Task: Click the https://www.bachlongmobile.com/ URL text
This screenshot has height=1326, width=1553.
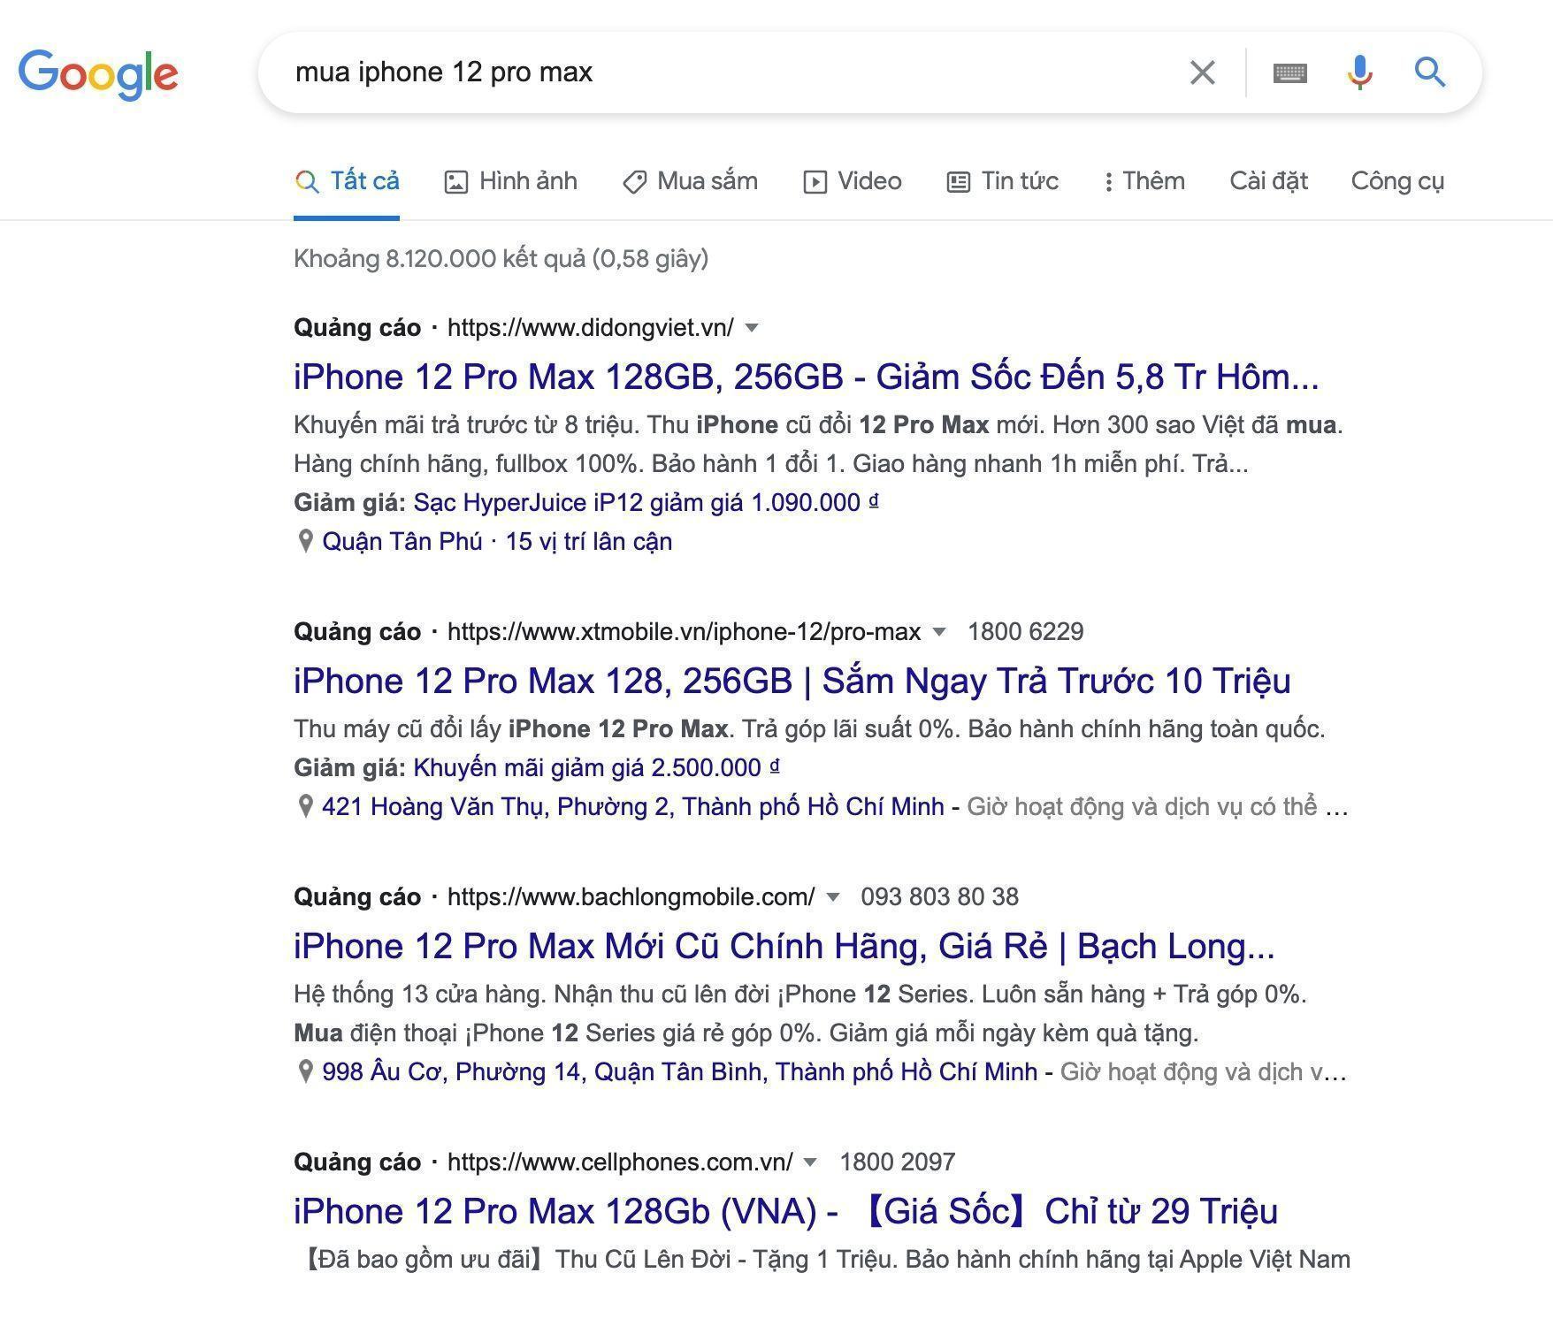Action: (x=631, y=897)
